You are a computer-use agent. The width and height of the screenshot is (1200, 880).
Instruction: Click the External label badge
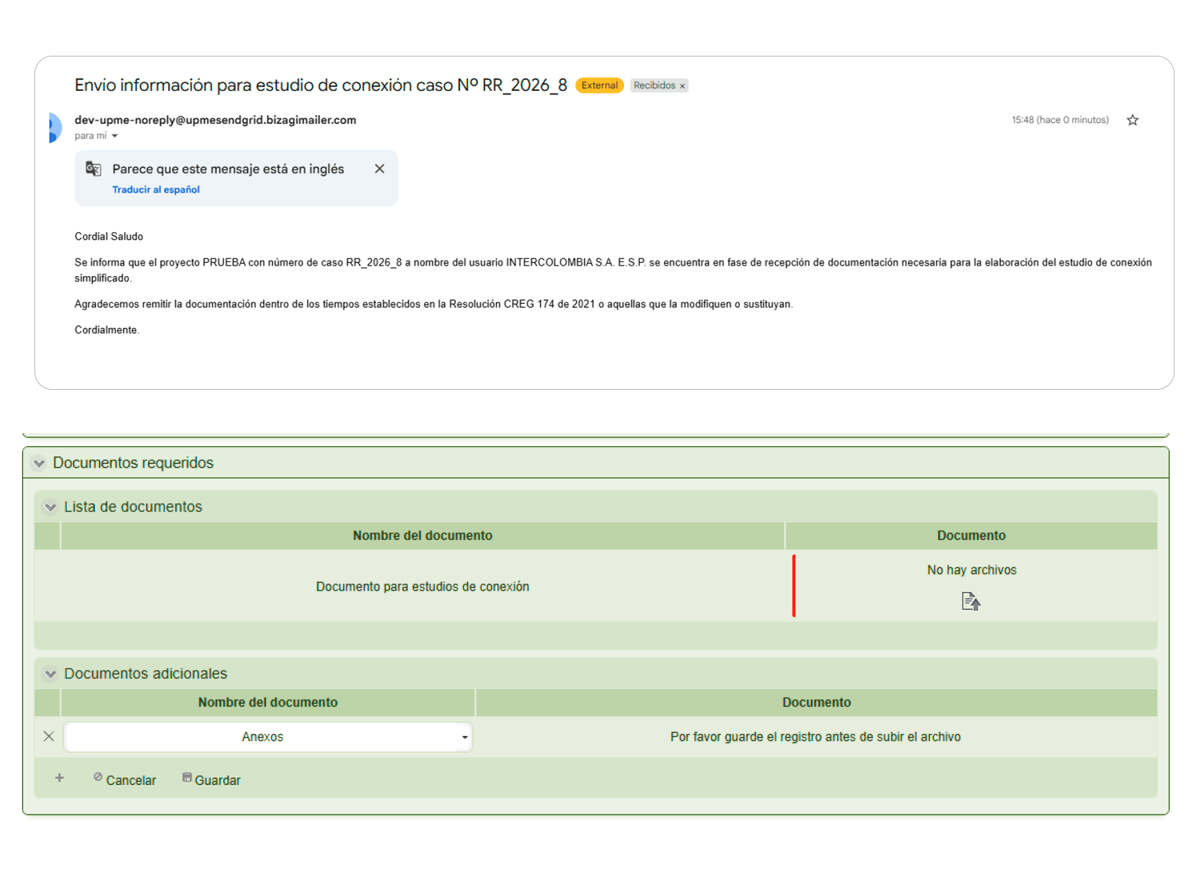coord(599,85)
